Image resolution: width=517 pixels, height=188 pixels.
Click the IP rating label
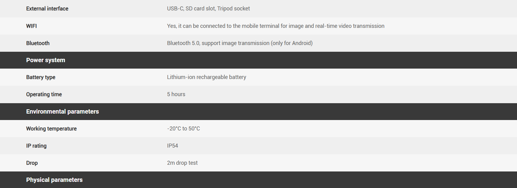pos(36,146)
